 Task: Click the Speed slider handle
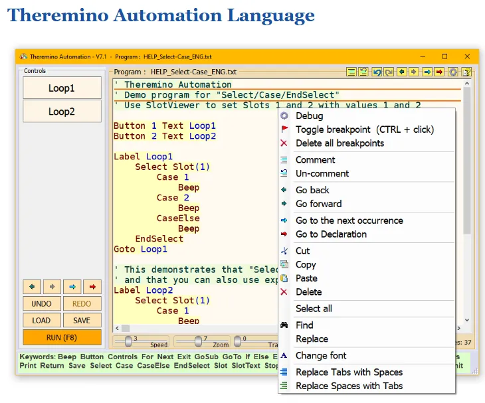128,341
